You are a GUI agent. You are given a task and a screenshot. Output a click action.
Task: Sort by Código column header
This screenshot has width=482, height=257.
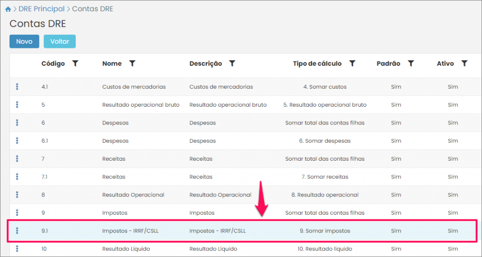(x=53, y=63)
